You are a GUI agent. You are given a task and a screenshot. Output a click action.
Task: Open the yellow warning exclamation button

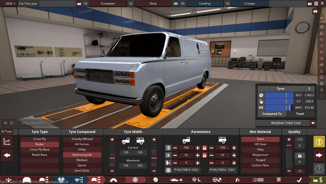coord(319,142)
